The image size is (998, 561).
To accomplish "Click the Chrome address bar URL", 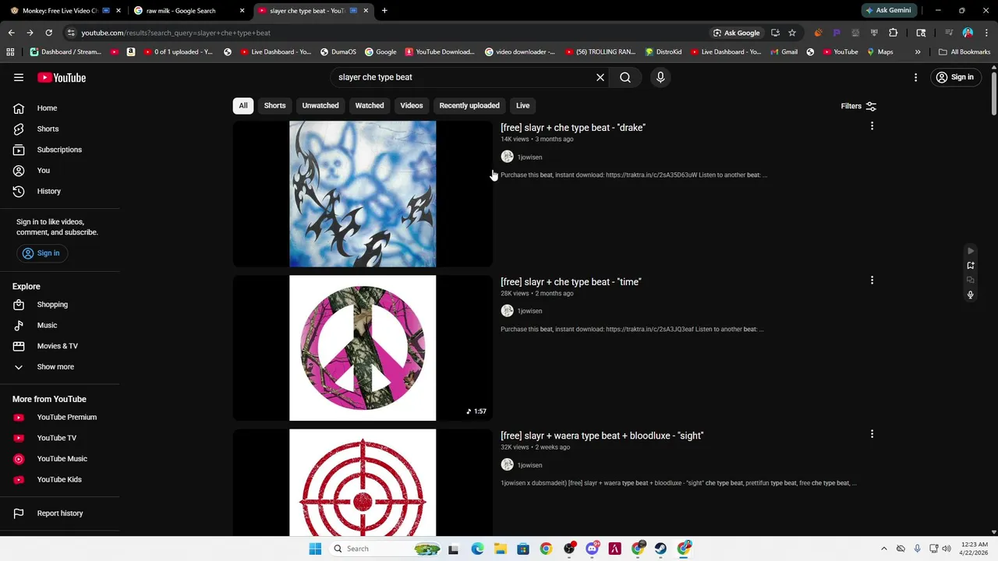I will 175,33.
